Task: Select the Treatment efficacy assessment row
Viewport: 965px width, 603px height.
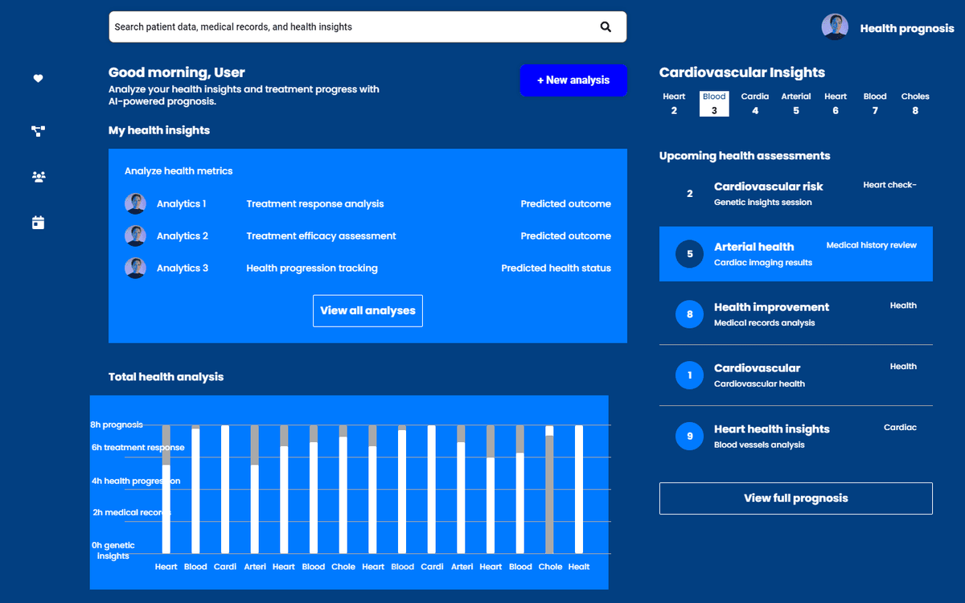Action: click(x=321, y=236)
